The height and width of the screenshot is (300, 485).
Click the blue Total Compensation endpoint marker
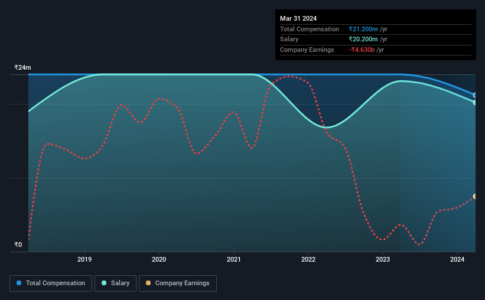(474, 95)
